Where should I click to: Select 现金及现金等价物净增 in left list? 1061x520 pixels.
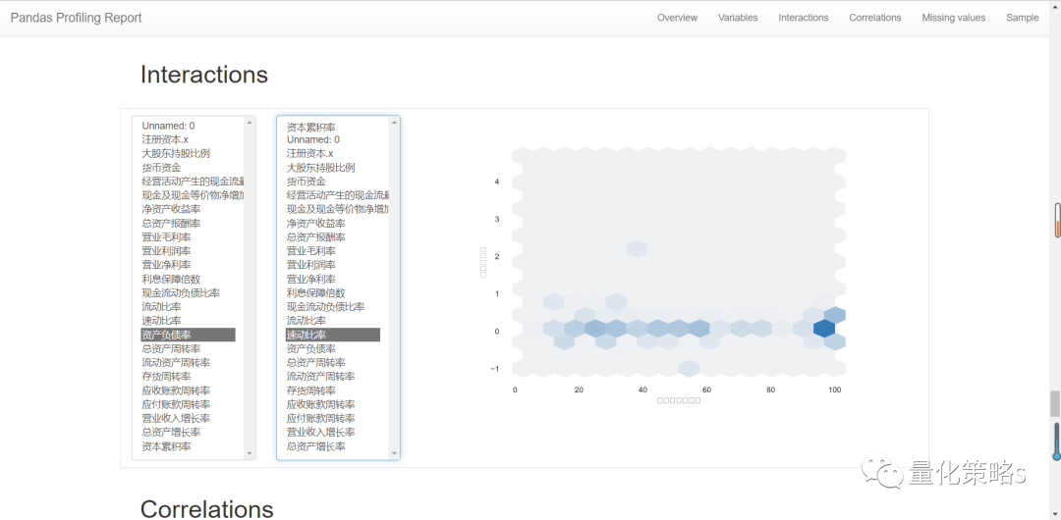(193, 195)
